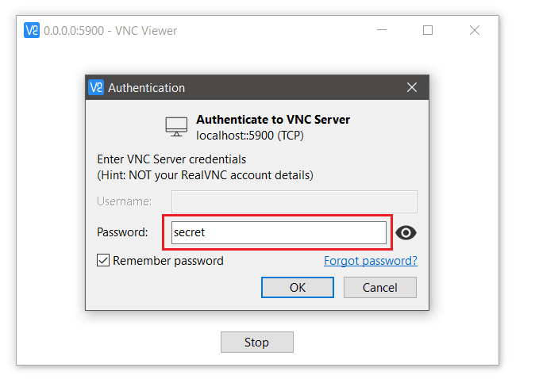
Task: Click the 0.0.0.0:5900 window title text
Action: coord(110,31)
